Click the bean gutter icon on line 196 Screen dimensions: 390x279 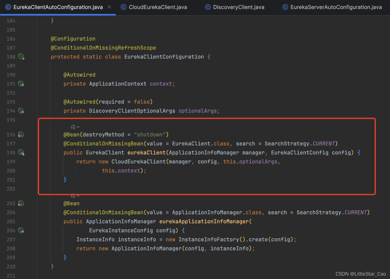[x=21, y=135]
